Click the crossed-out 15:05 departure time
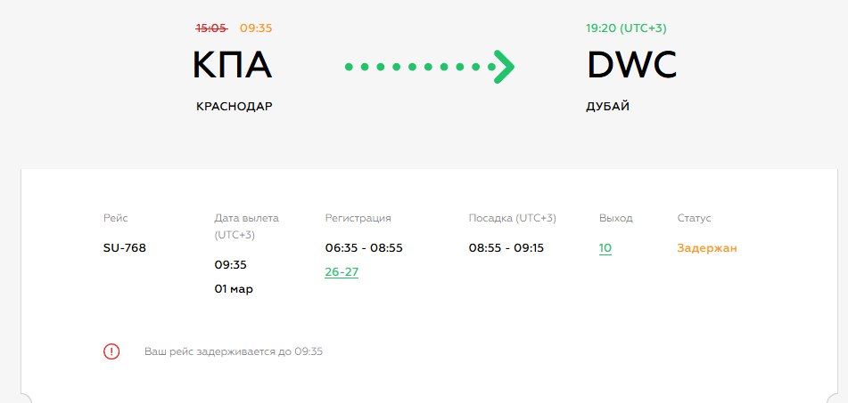The image size is (848, 403). click(211, 28)
